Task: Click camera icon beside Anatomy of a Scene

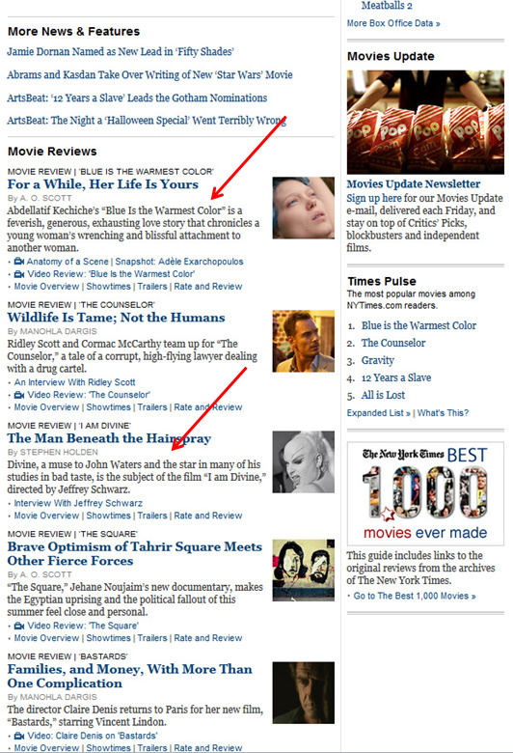Action: pos(19,262)
